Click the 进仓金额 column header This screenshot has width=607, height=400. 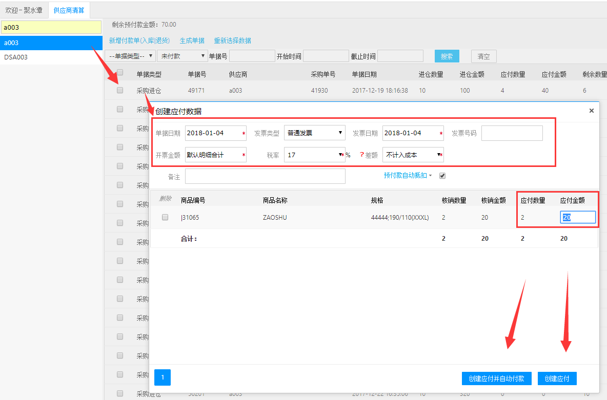(x=472, y=74)
